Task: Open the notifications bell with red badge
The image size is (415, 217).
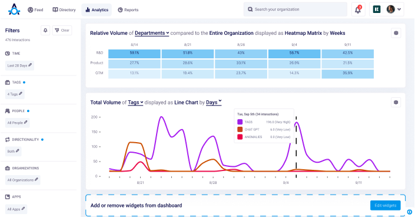Action: coord(358,9)
